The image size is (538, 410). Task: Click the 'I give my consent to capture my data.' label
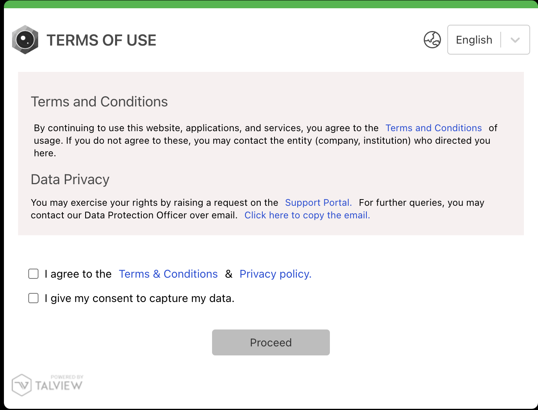coord(139,298)
